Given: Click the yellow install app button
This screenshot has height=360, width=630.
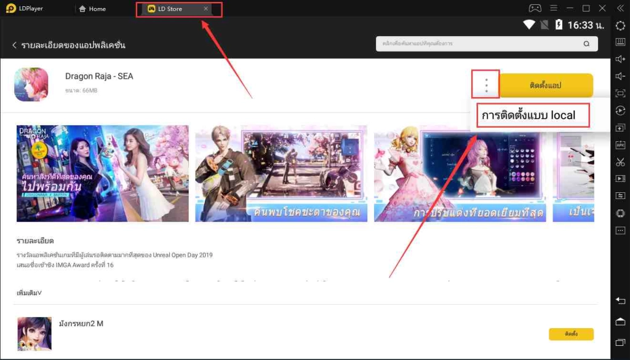Looking at the screenshot, I should point(546,85).
